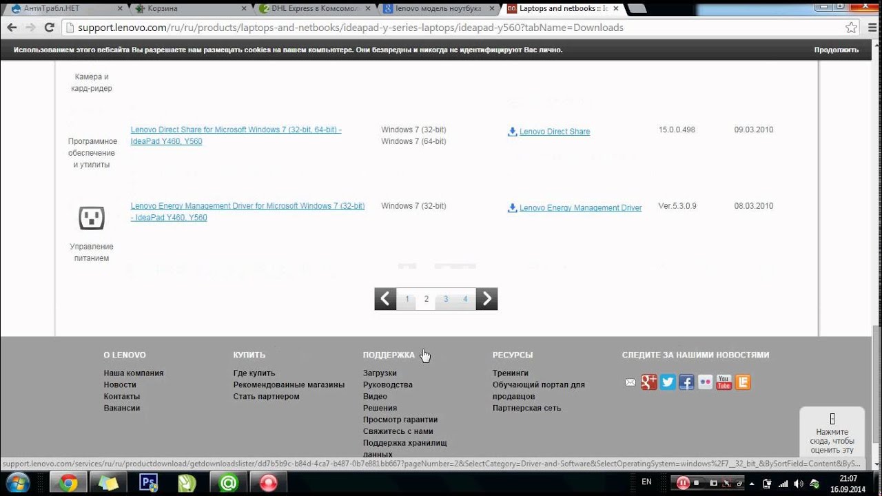Viewport: 882px width, 496px height.
Task: Open the Партнерская сеть link
Action: (527, 408)
